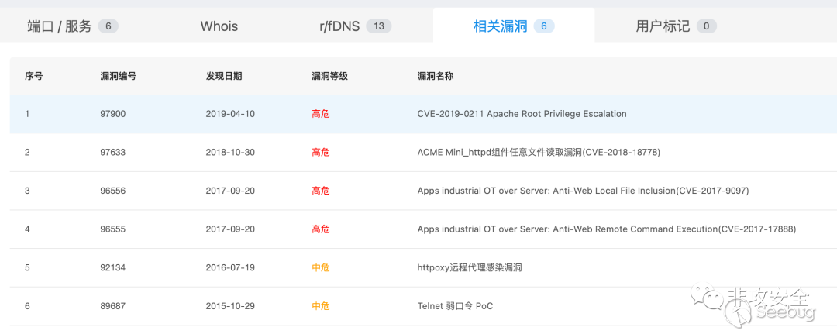The image size is (837, 334).
Task: Click vulnerability ID 92134
Action: (112, 267)
